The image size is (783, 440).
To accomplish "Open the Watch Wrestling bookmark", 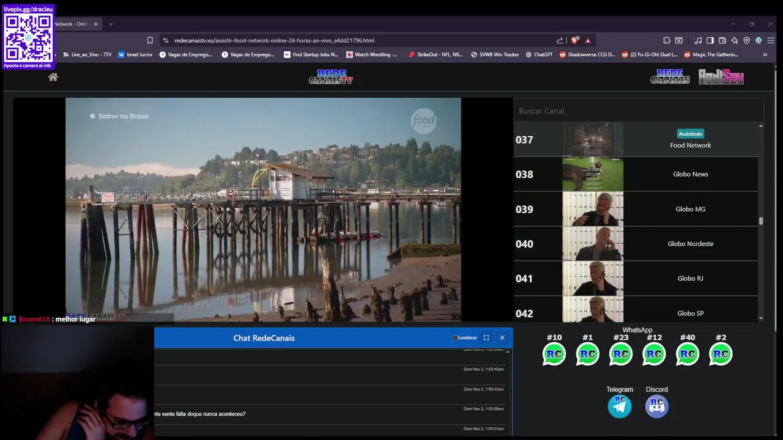I will click(371, 54).
